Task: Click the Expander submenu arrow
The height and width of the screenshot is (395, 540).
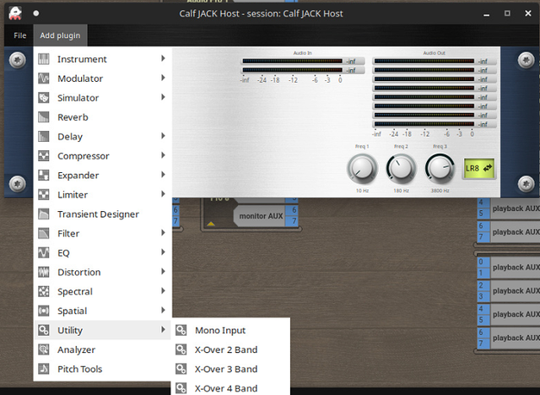Action: pyautogui.click(x=163, y=175)
